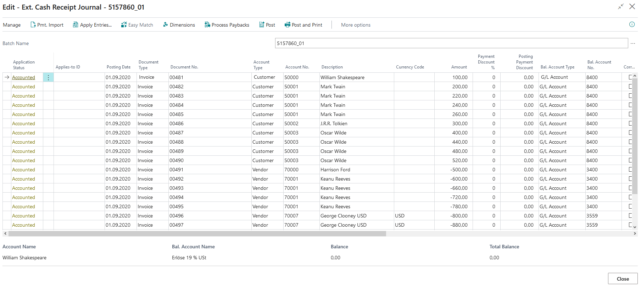Click the horizontal scrollbar left arrow
641x287 pixels.
pos(5,233)
